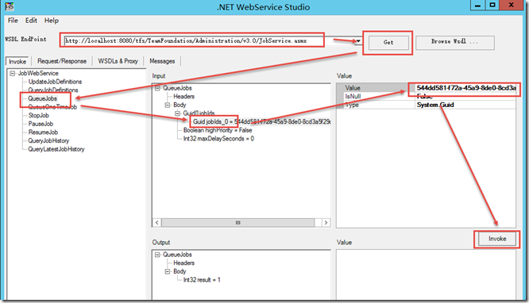Select Headers under Input QueueJobs
The height and width of the screenshot is (303, 529).
coord(183,97)
